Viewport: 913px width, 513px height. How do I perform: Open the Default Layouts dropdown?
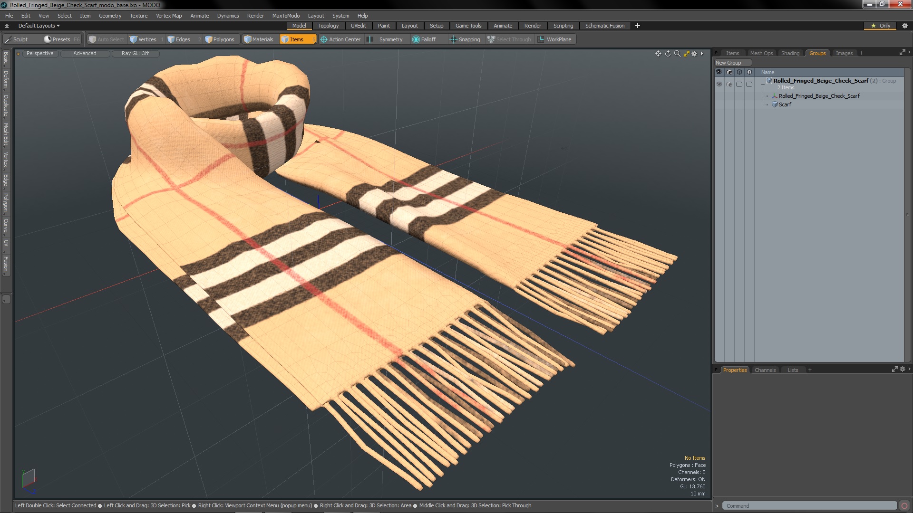[39, 26]
